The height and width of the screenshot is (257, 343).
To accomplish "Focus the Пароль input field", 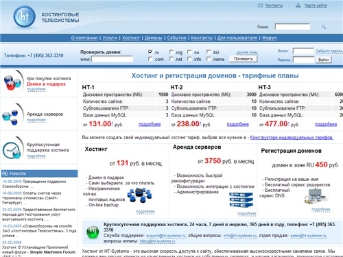I will pyautogui.click(x=303, y=60).
